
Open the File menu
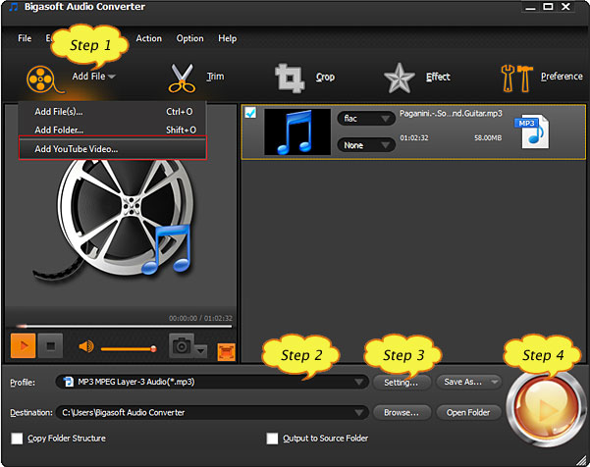tap(25, 38)
